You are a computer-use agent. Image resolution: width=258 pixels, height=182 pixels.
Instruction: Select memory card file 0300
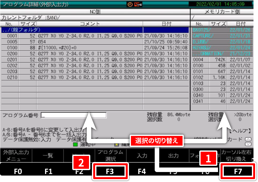click(222, 89)
